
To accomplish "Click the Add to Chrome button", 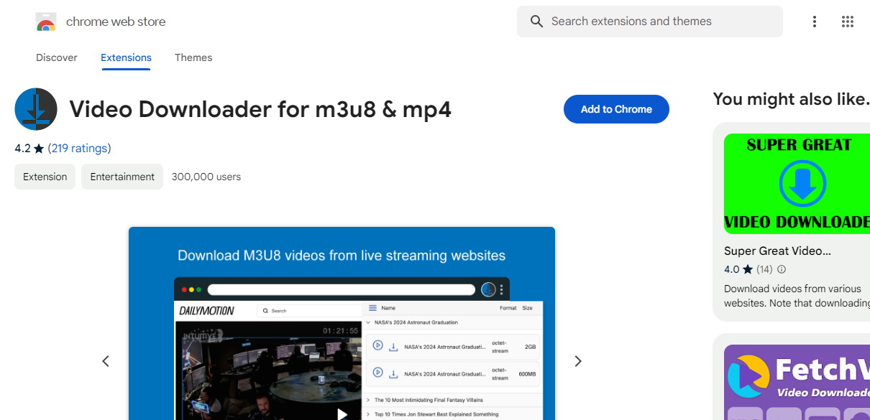I will coord(616,109).
